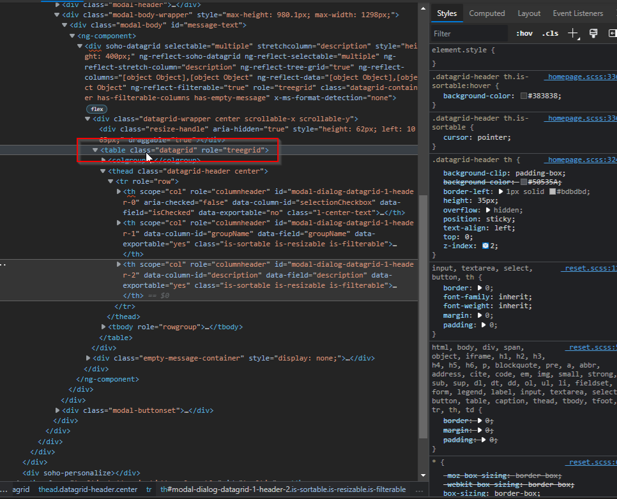Open reset.scss link for the universal * rule
Viewport: 617px width, 499px height.
pyautogui.click(x=591, y=463)
